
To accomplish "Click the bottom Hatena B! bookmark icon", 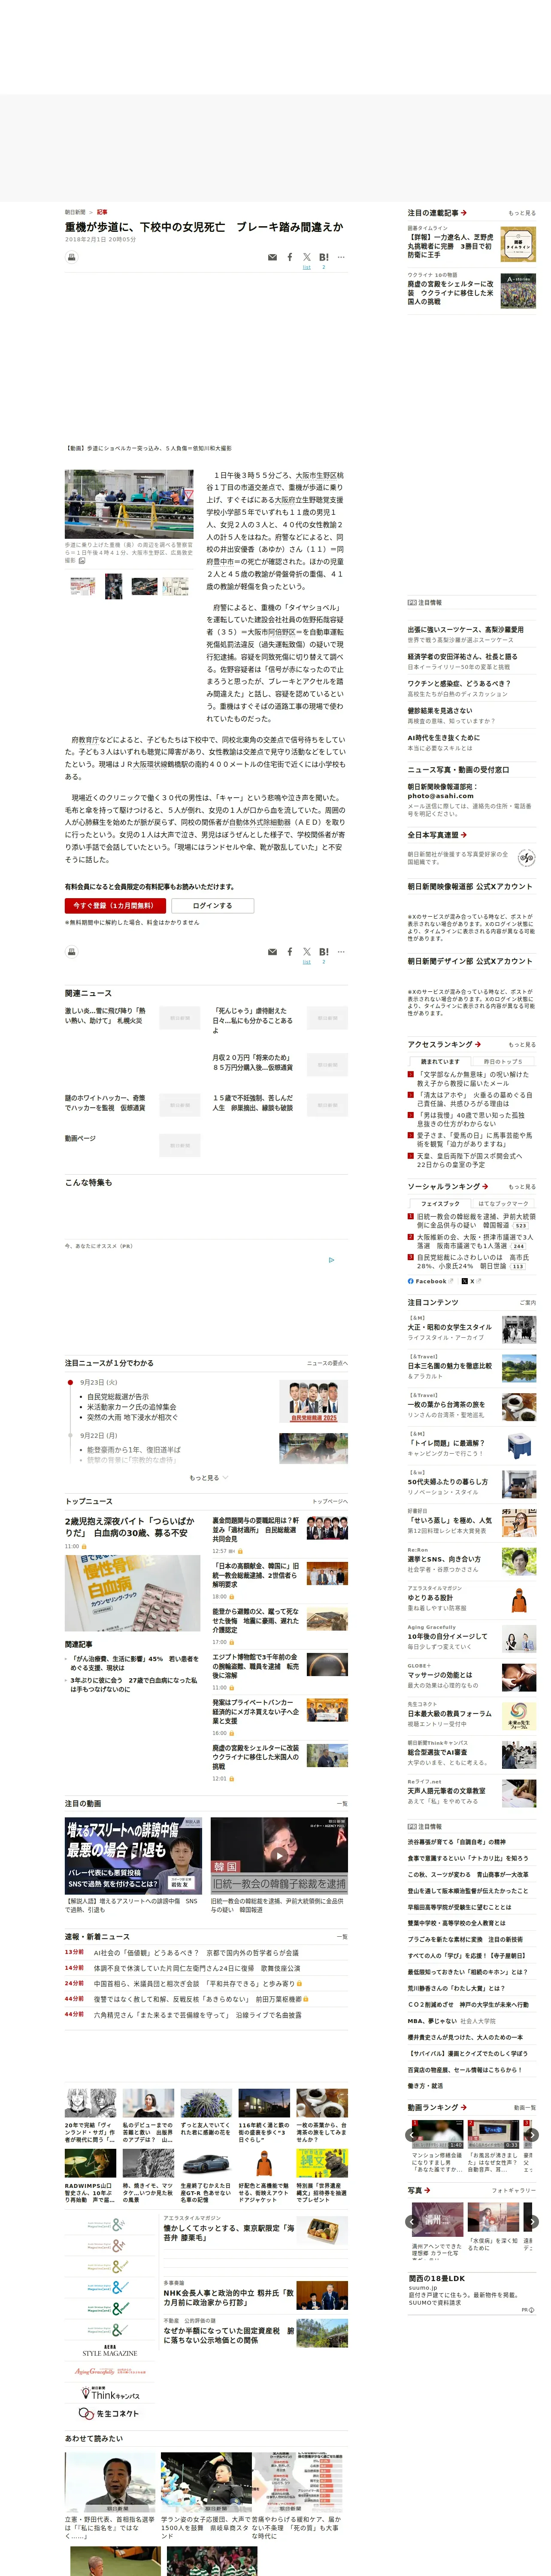I will (324, 952).
